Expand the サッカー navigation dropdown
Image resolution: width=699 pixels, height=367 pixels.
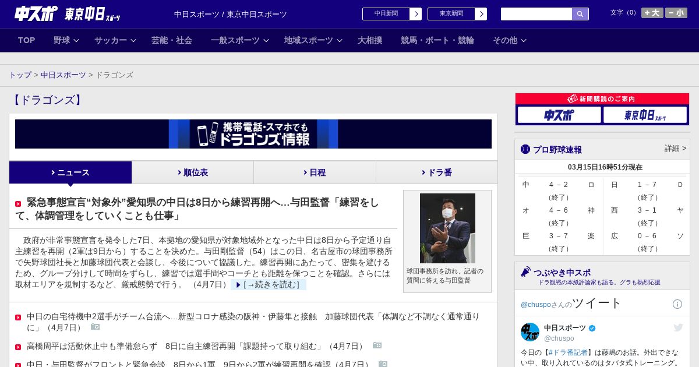115,40
